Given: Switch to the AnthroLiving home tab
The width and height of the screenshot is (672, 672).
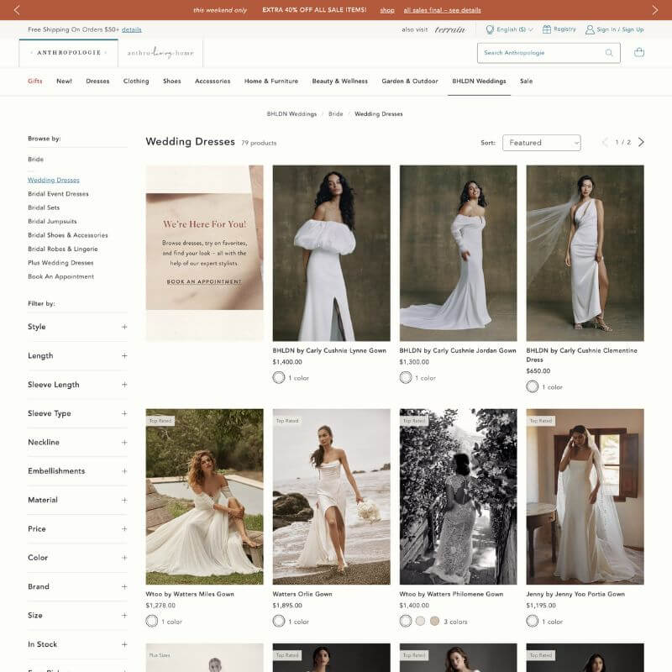Looking at the screenshot, I should pos(160,53).
